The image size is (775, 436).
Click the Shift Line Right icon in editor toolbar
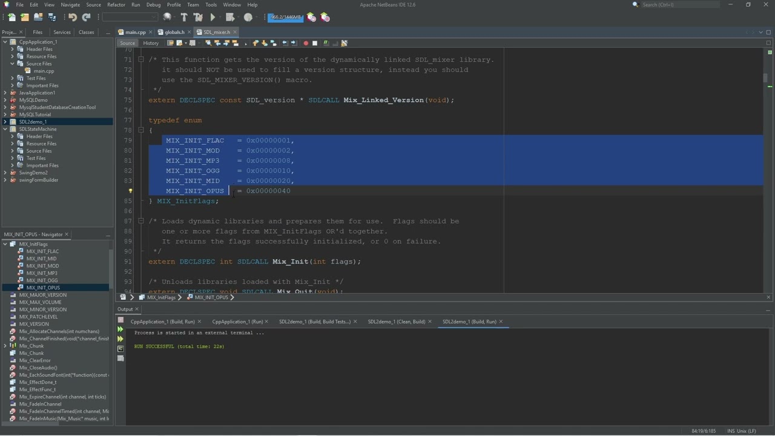point(294,43)
